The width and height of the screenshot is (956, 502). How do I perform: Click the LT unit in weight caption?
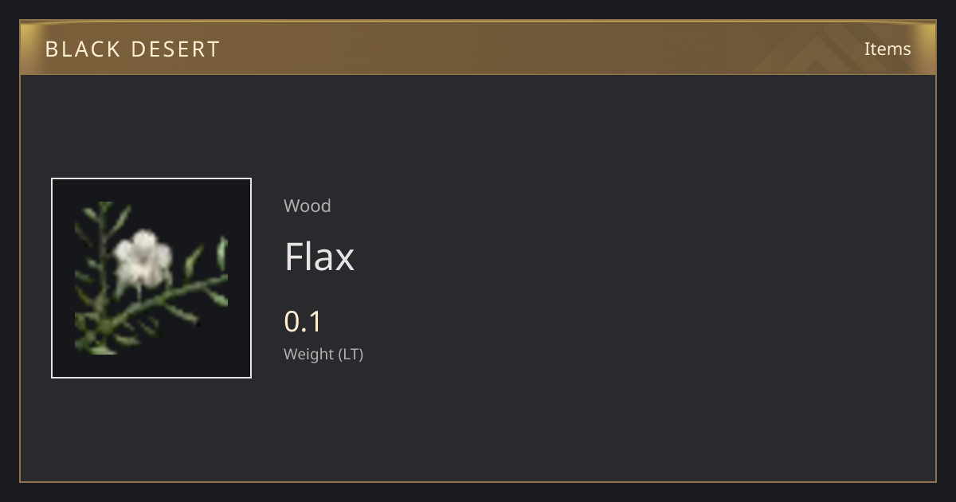coord(350,354)
